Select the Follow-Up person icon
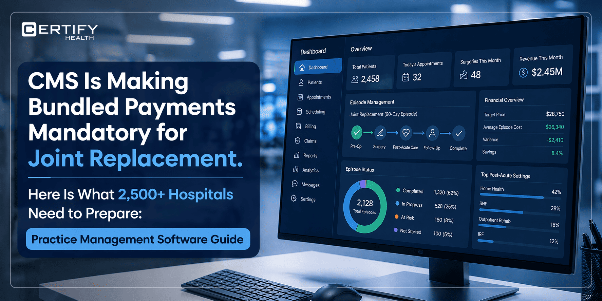This screenshot has width=602, height=301. 432,133
